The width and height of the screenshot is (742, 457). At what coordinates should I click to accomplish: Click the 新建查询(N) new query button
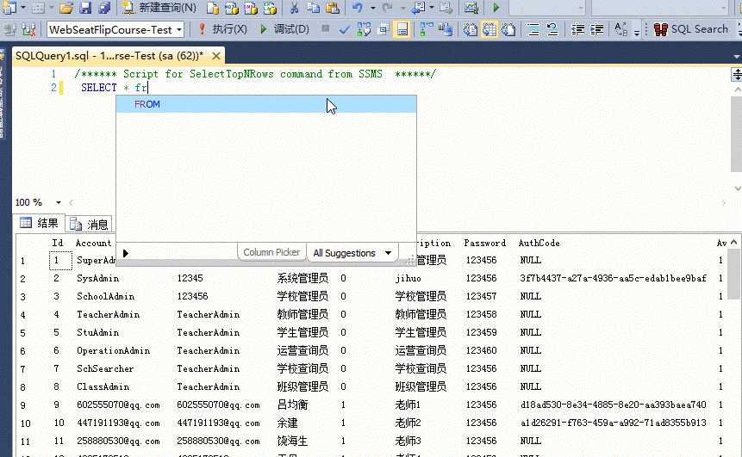point(159,8)
